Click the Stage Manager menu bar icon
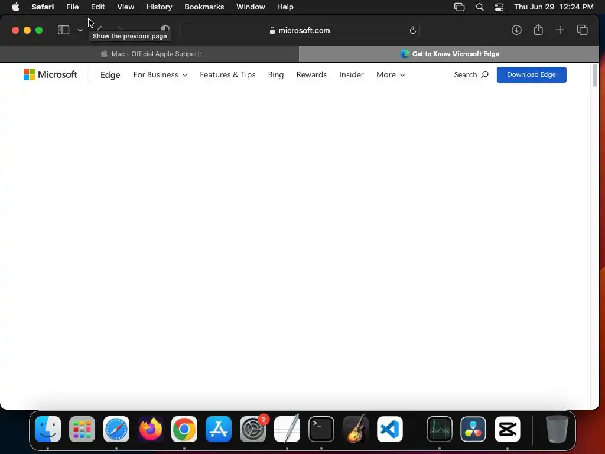This screenshot has height=454, width=605. (459, 7)
